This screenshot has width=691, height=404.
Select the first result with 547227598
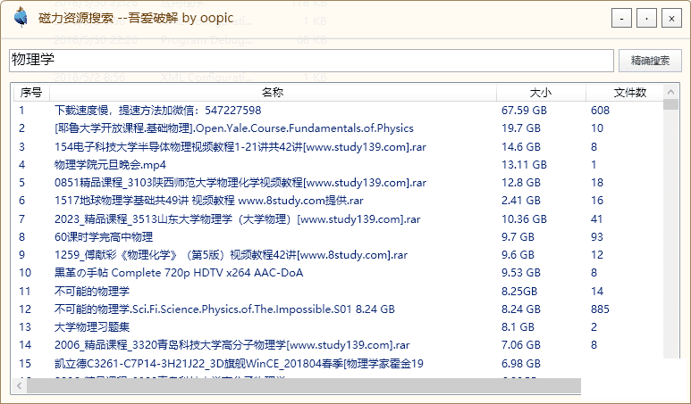coord(157,111)
